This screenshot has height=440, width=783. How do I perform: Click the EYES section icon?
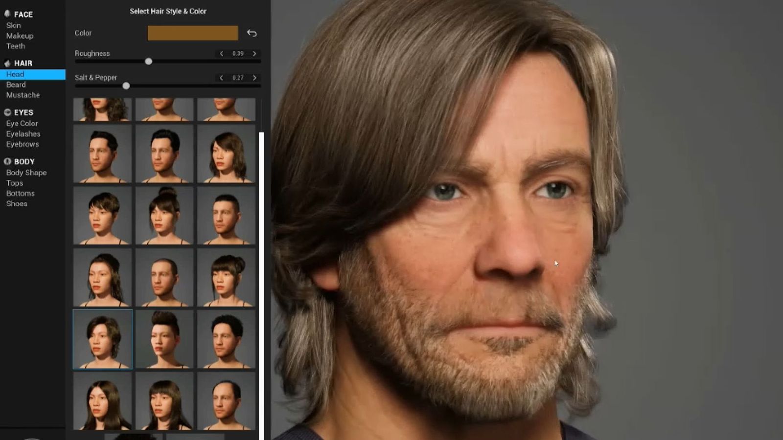point(7,112)
